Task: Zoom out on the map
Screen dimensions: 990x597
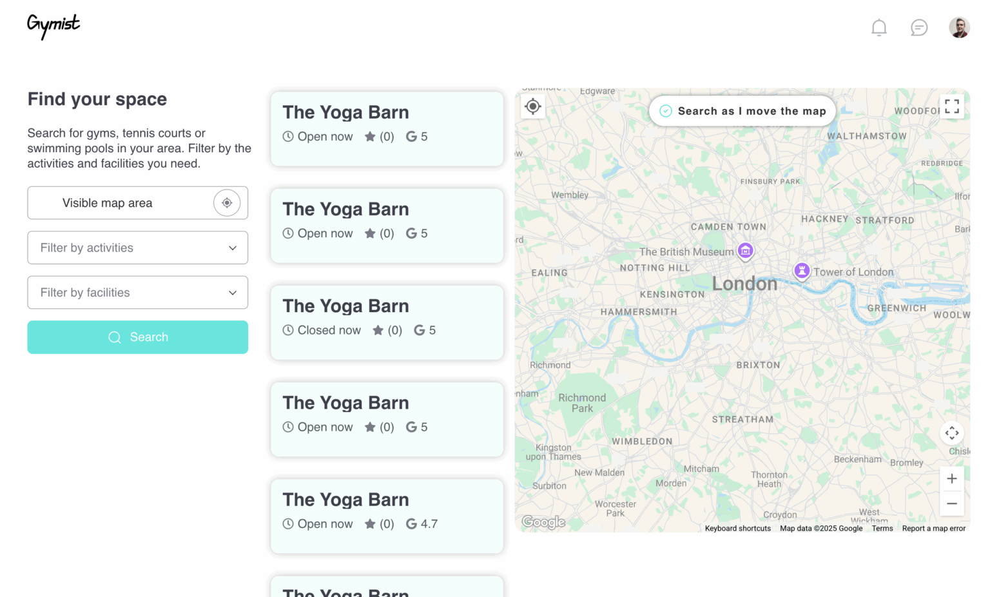Action: coord(952,504)
